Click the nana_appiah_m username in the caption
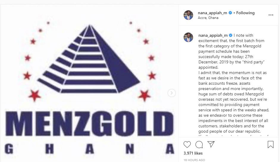 (213, 35)
